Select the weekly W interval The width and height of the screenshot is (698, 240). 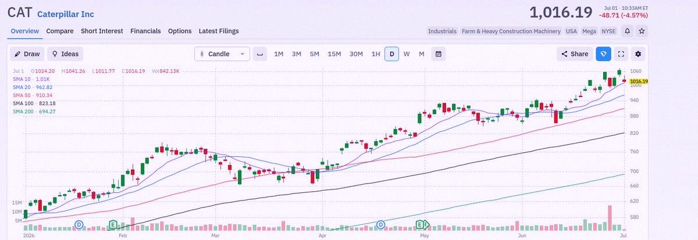407,54
